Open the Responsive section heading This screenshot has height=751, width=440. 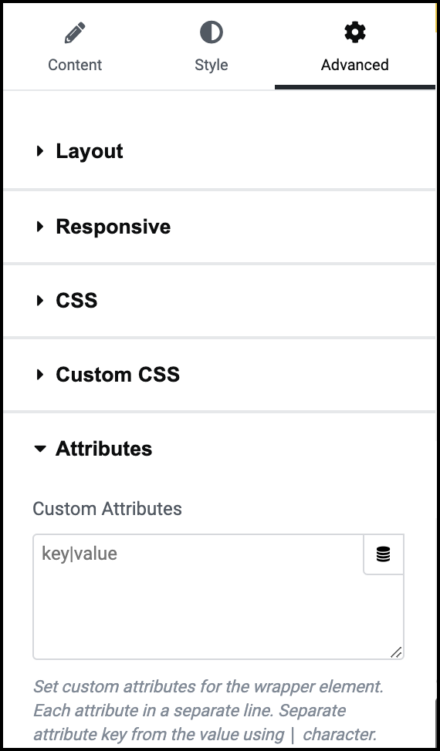point(113,227)
